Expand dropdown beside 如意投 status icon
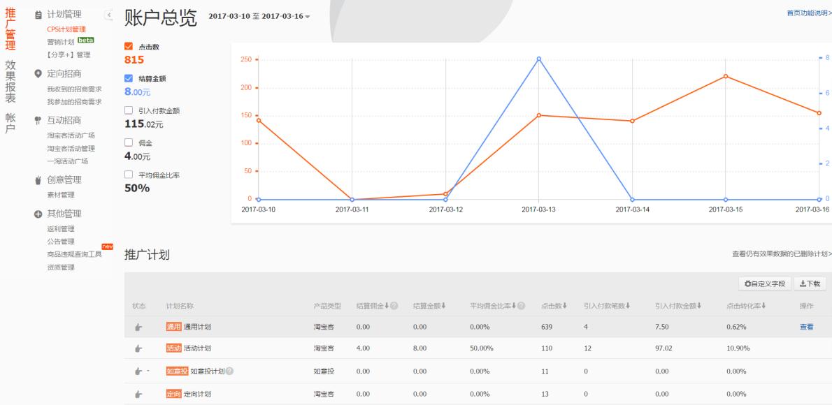The height and width of the screenshot is (405, 832). 148,371
